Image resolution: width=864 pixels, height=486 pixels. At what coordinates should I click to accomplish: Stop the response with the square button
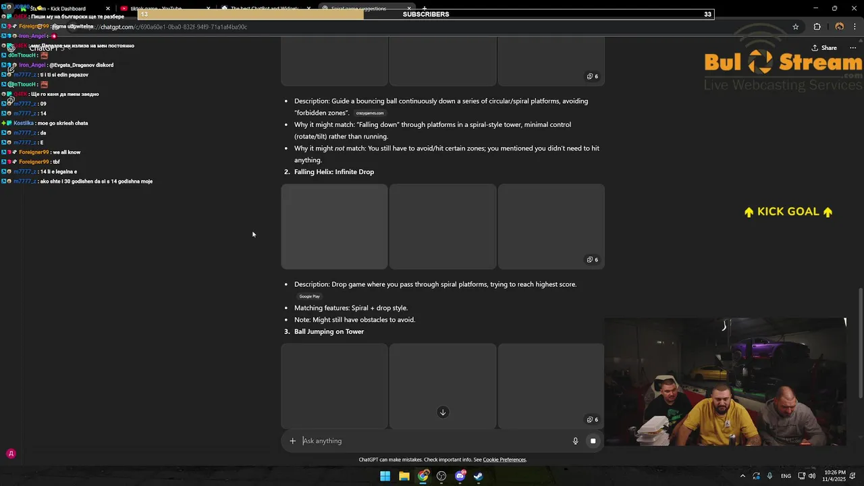(x=593, y=441)
